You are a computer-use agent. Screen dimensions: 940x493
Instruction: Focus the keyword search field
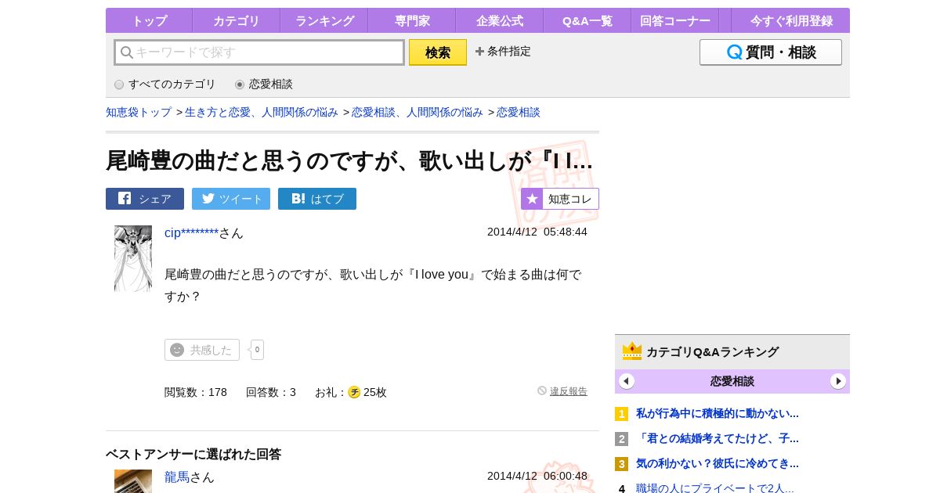[x=259, y=52]
